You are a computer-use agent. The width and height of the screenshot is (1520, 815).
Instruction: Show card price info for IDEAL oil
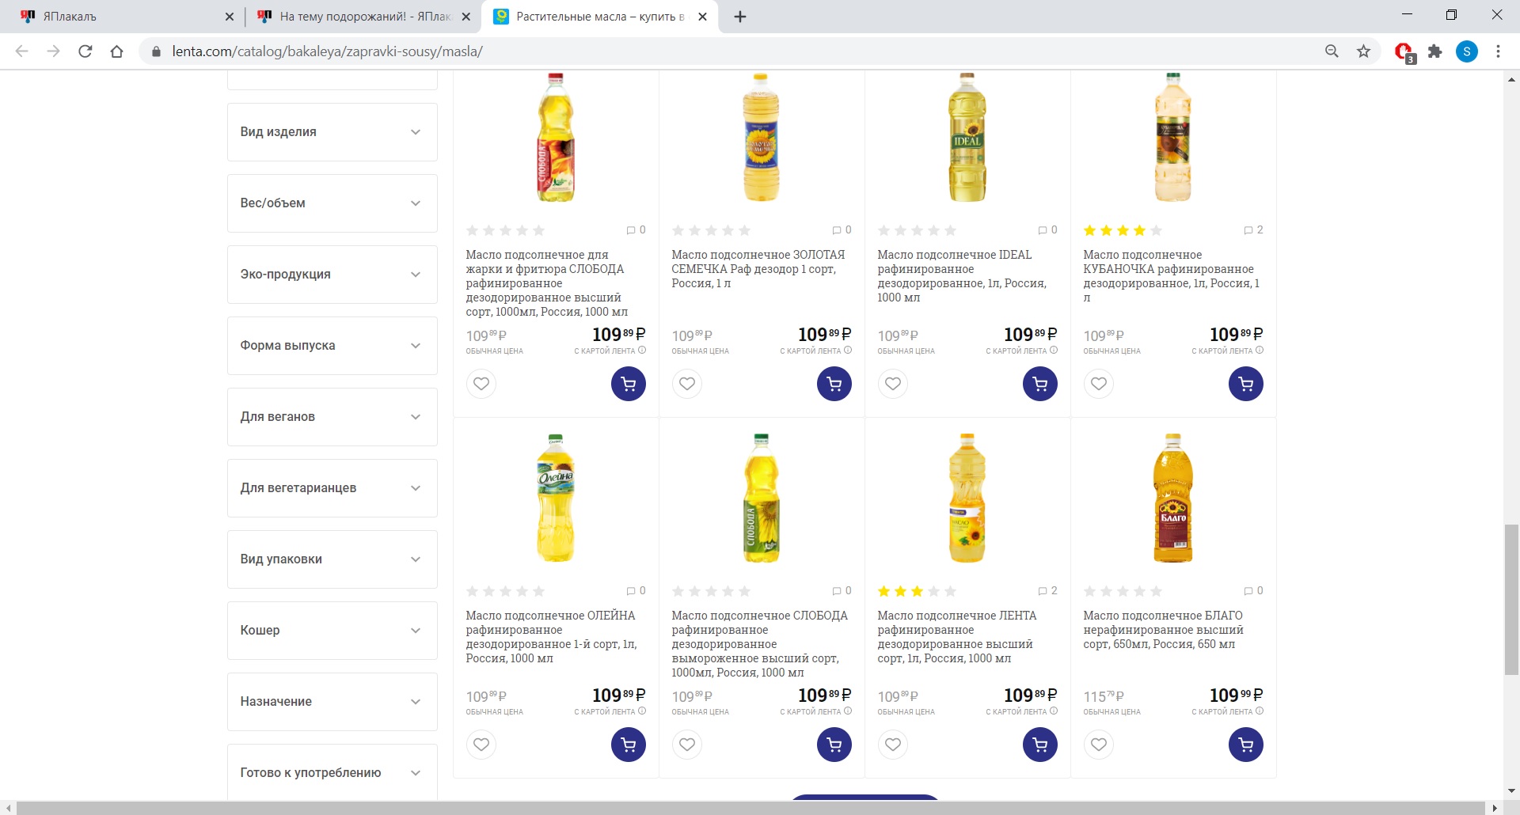click(x=1054, y=350)
